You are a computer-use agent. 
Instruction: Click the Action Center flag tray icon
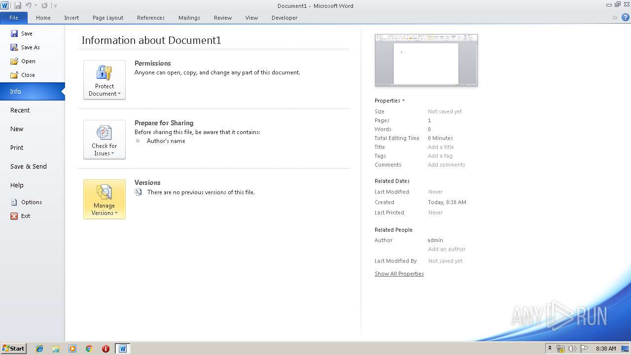point(584,349)
